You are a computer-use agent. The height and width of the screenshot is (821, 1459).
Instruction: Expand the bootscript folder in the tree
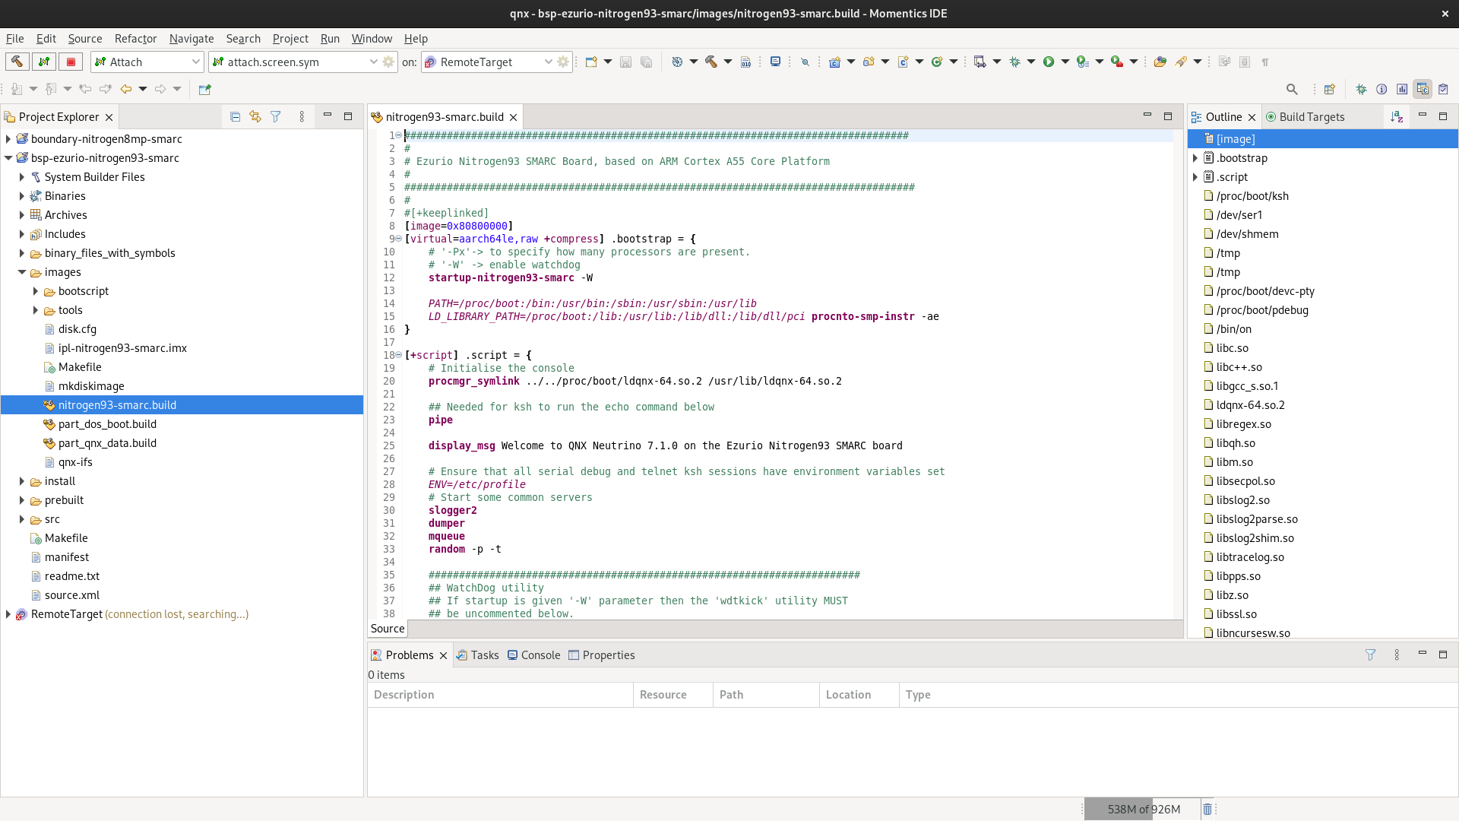tap(36, 291)
